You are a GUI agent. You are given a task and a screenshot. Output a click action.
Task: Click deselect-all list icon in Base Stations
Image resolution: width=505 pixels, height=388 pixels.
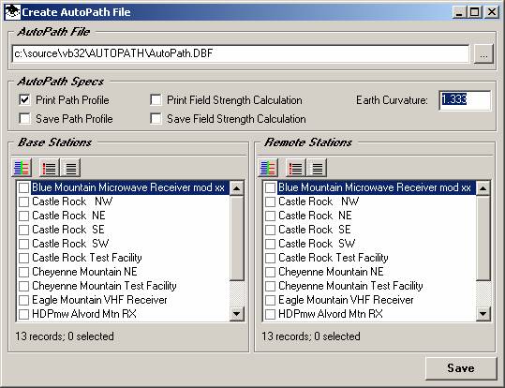70,168
